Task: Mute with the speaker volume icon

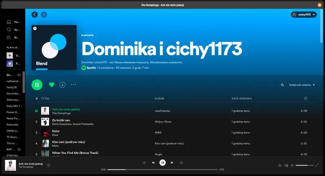Action: pos(292,165)
